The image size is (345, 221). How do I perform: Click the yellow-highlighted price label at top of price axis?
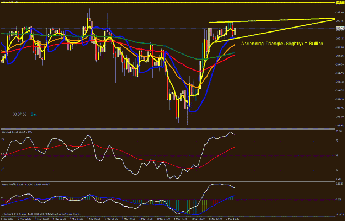(339, 2)
